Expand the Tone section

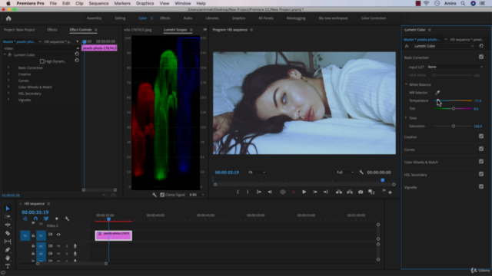[x=406, y=118]
